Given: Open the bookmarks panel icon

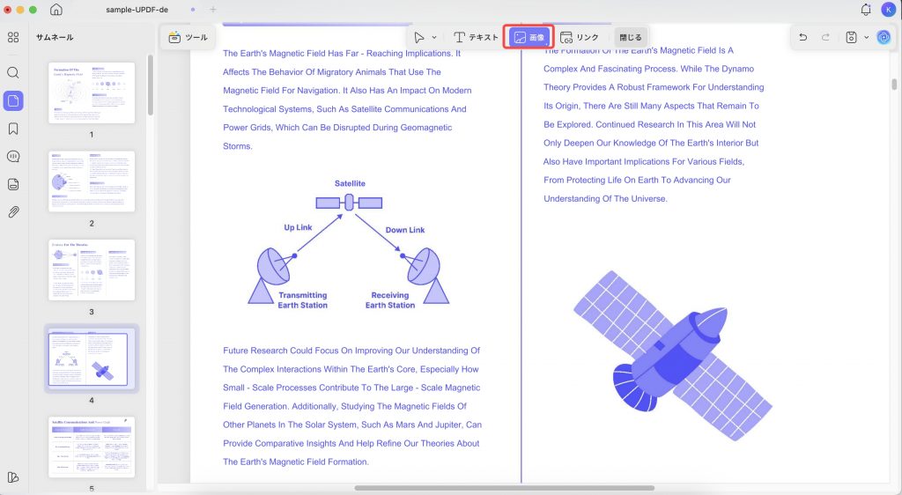Looking at the screenshot, I should click(13, 129).
